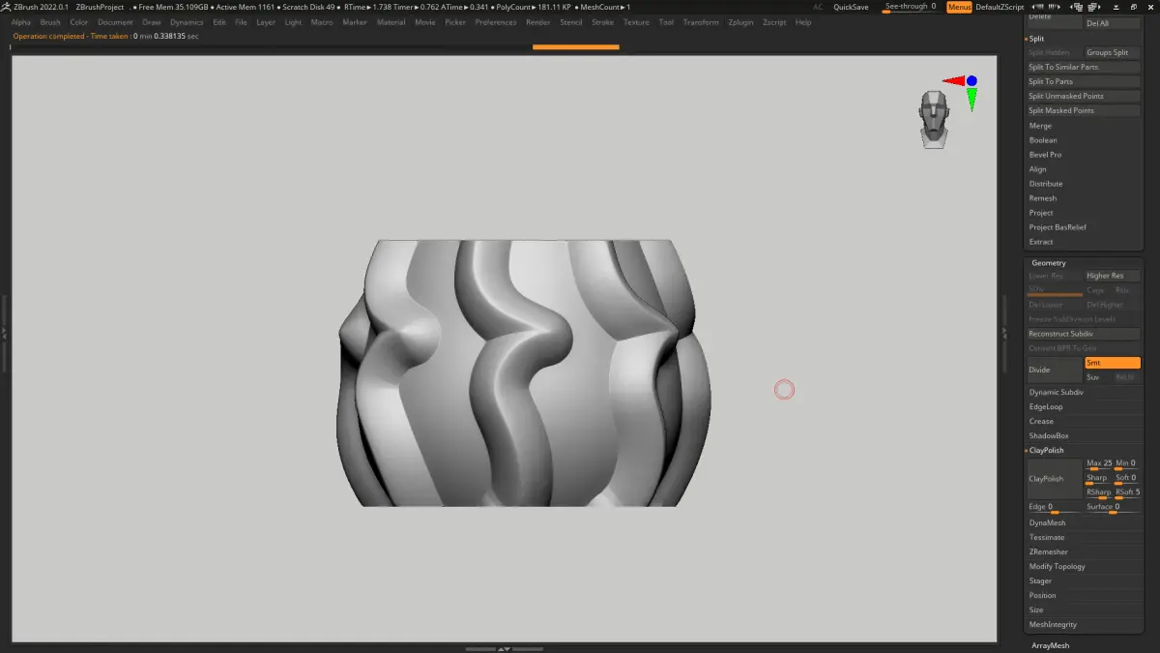This screenshot has width=1160, height=653.
Task: Click the Groups Split button
Action: click(1113, 52)
